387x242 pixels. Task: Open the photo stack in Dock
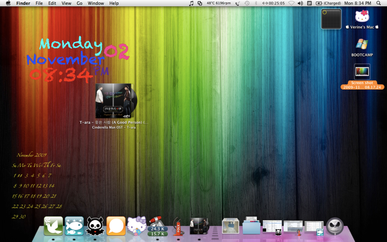[x=231, y=226]
